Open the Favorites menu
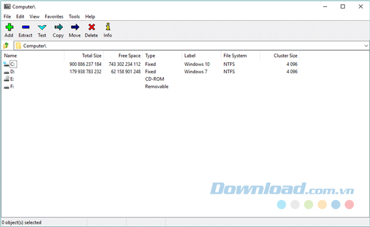The width and height of the screenshot is (370, 227). coord(54,17)
